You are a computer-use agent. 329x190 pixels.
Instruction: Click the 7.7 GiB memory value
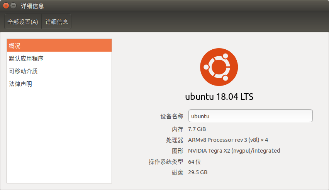click(197, 129)
